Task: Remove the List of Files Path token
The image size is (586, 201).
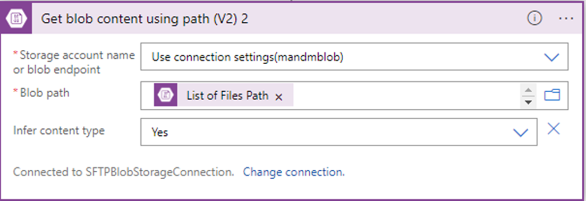Action: pos(278,97)
